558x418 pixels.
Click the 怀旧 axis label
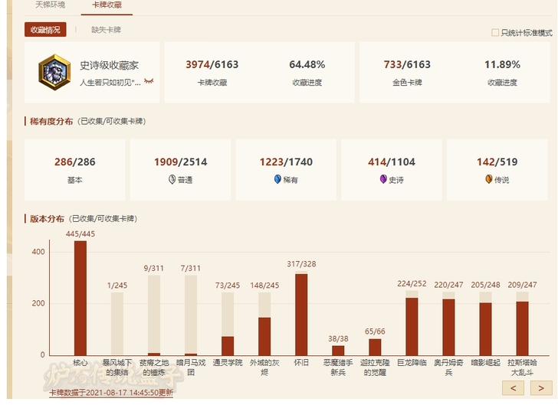click(301, 363)
